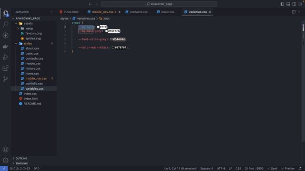Screen dimensions: 305x171
Task: Go back with the navigation arrow
Action: click(90, 4)
